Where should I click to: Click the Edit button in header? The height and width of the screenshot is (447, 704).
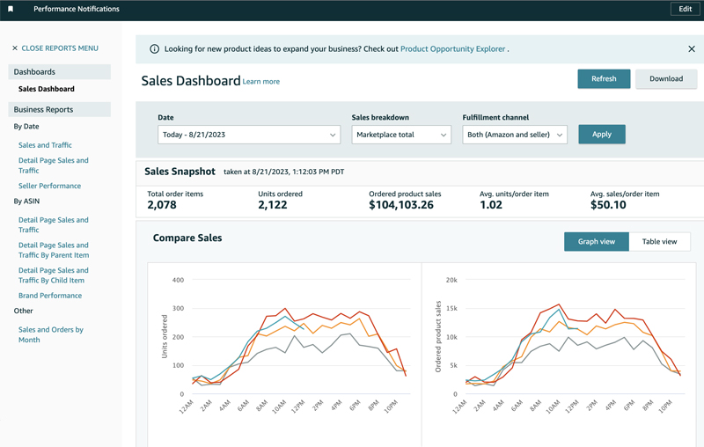point(686,9)
